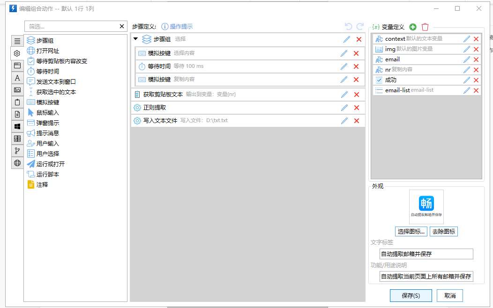This screenshot has height=308, width=493.
Task: Delete the 写入文本文件 step
Action: (x=357, y=121)
